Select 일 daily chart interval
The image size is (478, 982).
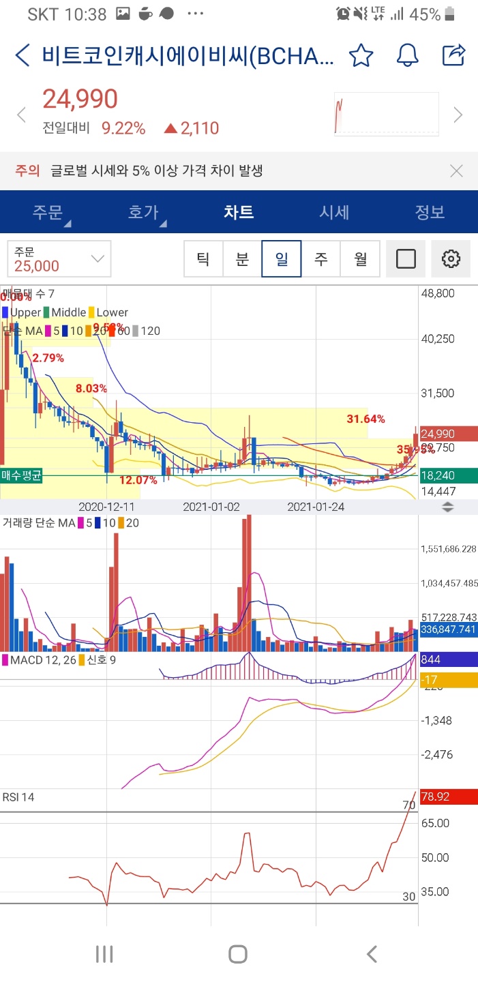tap(282, 258)
